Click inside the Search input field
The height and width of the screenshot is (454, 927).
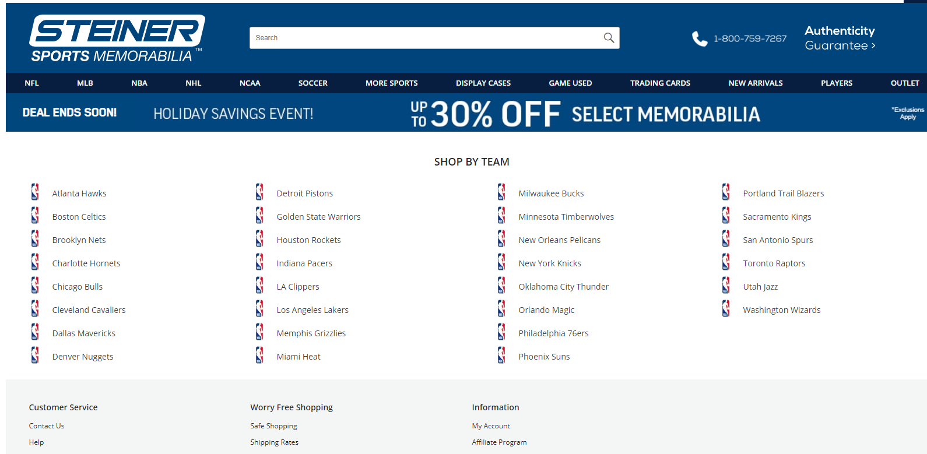click(426, 38)
